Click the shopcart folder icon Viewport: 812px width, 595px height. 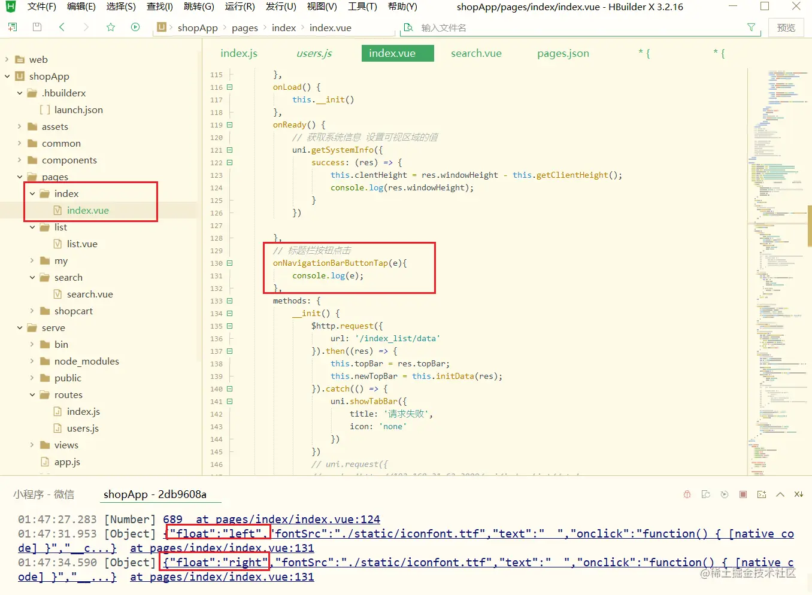click(x=45, y=311)
